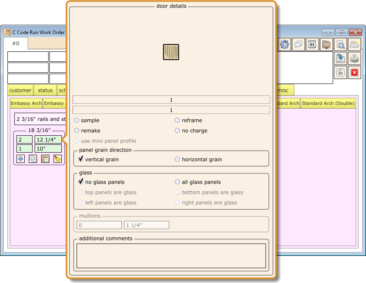Click the additional comments text box
This screenshot has width=366, height=283.
click(171, 255)
